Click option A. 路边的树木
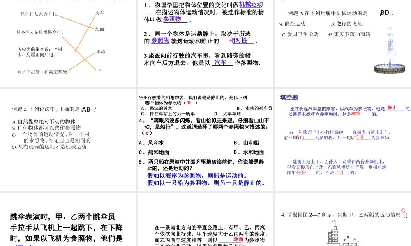The image size is (411, 246). click(x=157, y=108)
